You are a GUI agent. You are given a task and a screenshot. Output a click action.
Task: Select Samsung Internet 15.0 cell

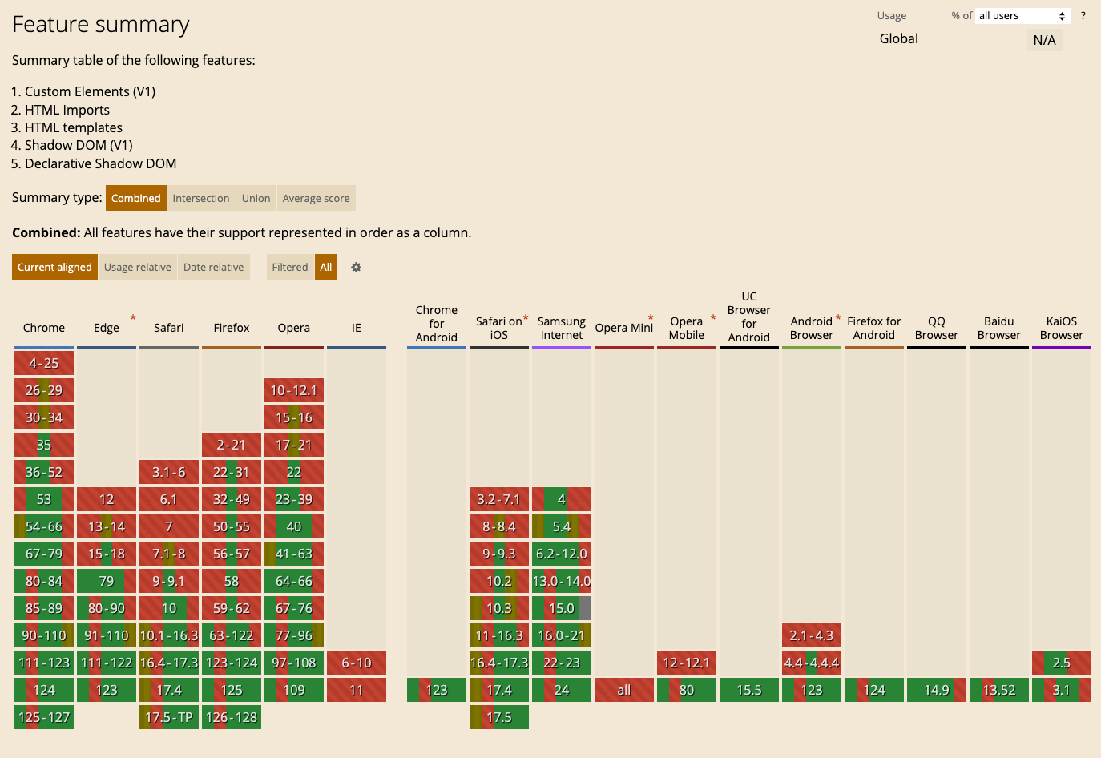[562, 608]
